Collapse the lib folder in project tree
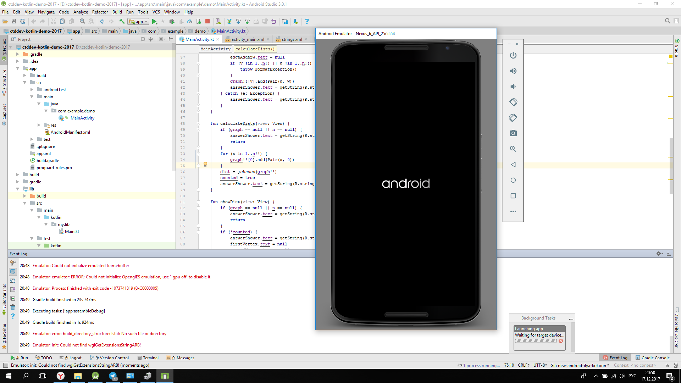This screenshot has height=383, width=681. (x=18, y=189)
